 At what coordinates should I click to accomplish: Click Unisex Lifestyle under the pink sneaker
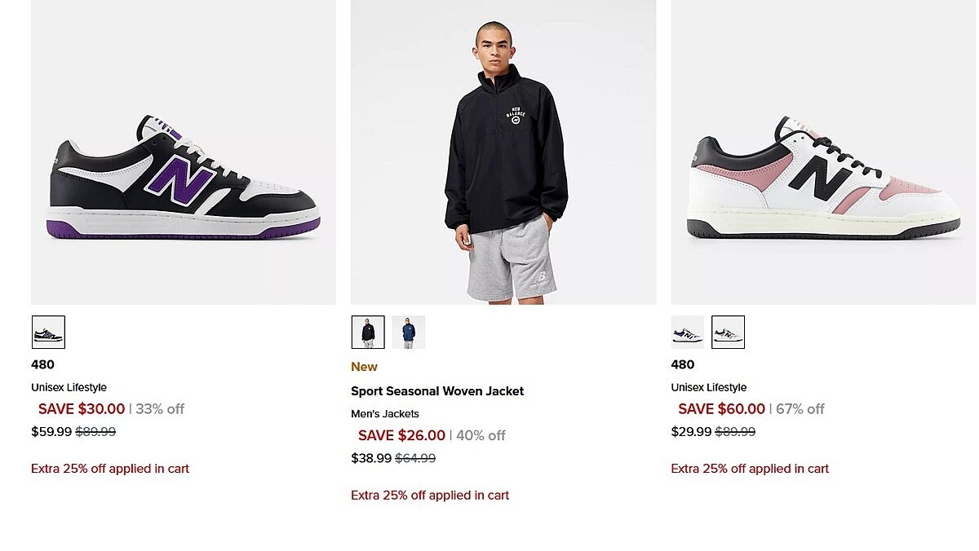(709, 387)
